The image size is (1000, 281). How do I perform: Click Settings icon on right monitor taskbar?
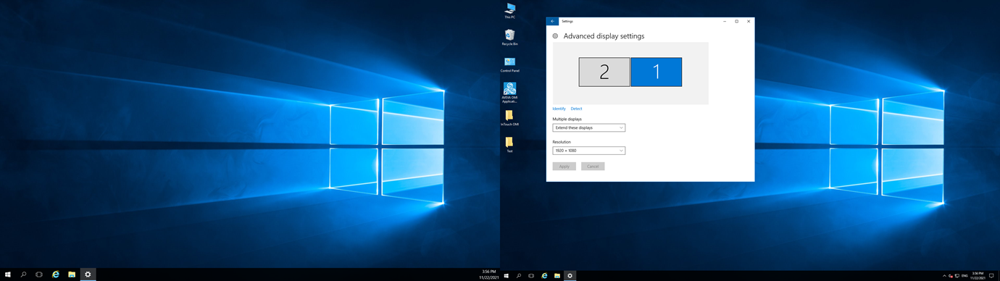tap(570, 276)
